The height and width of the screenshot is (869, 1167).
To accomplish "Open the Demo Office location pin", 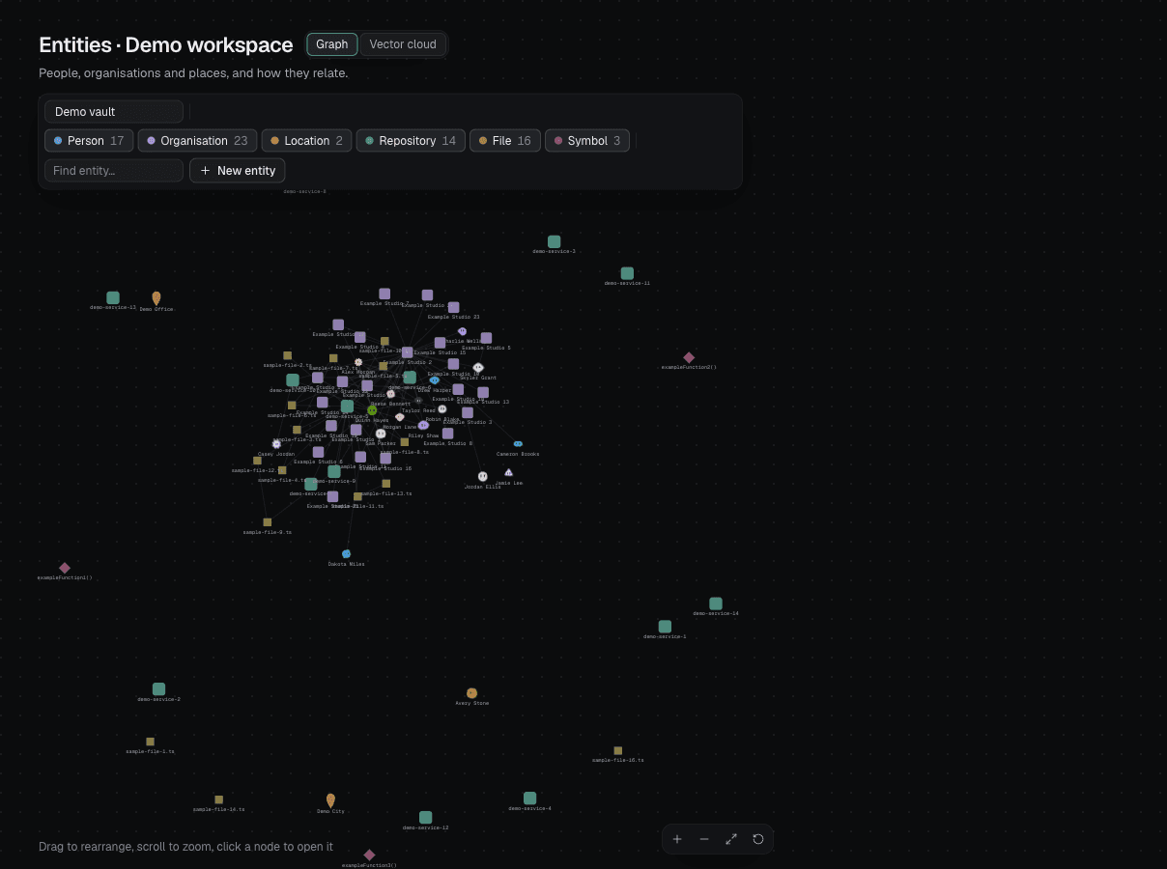I will pos(157,298).
